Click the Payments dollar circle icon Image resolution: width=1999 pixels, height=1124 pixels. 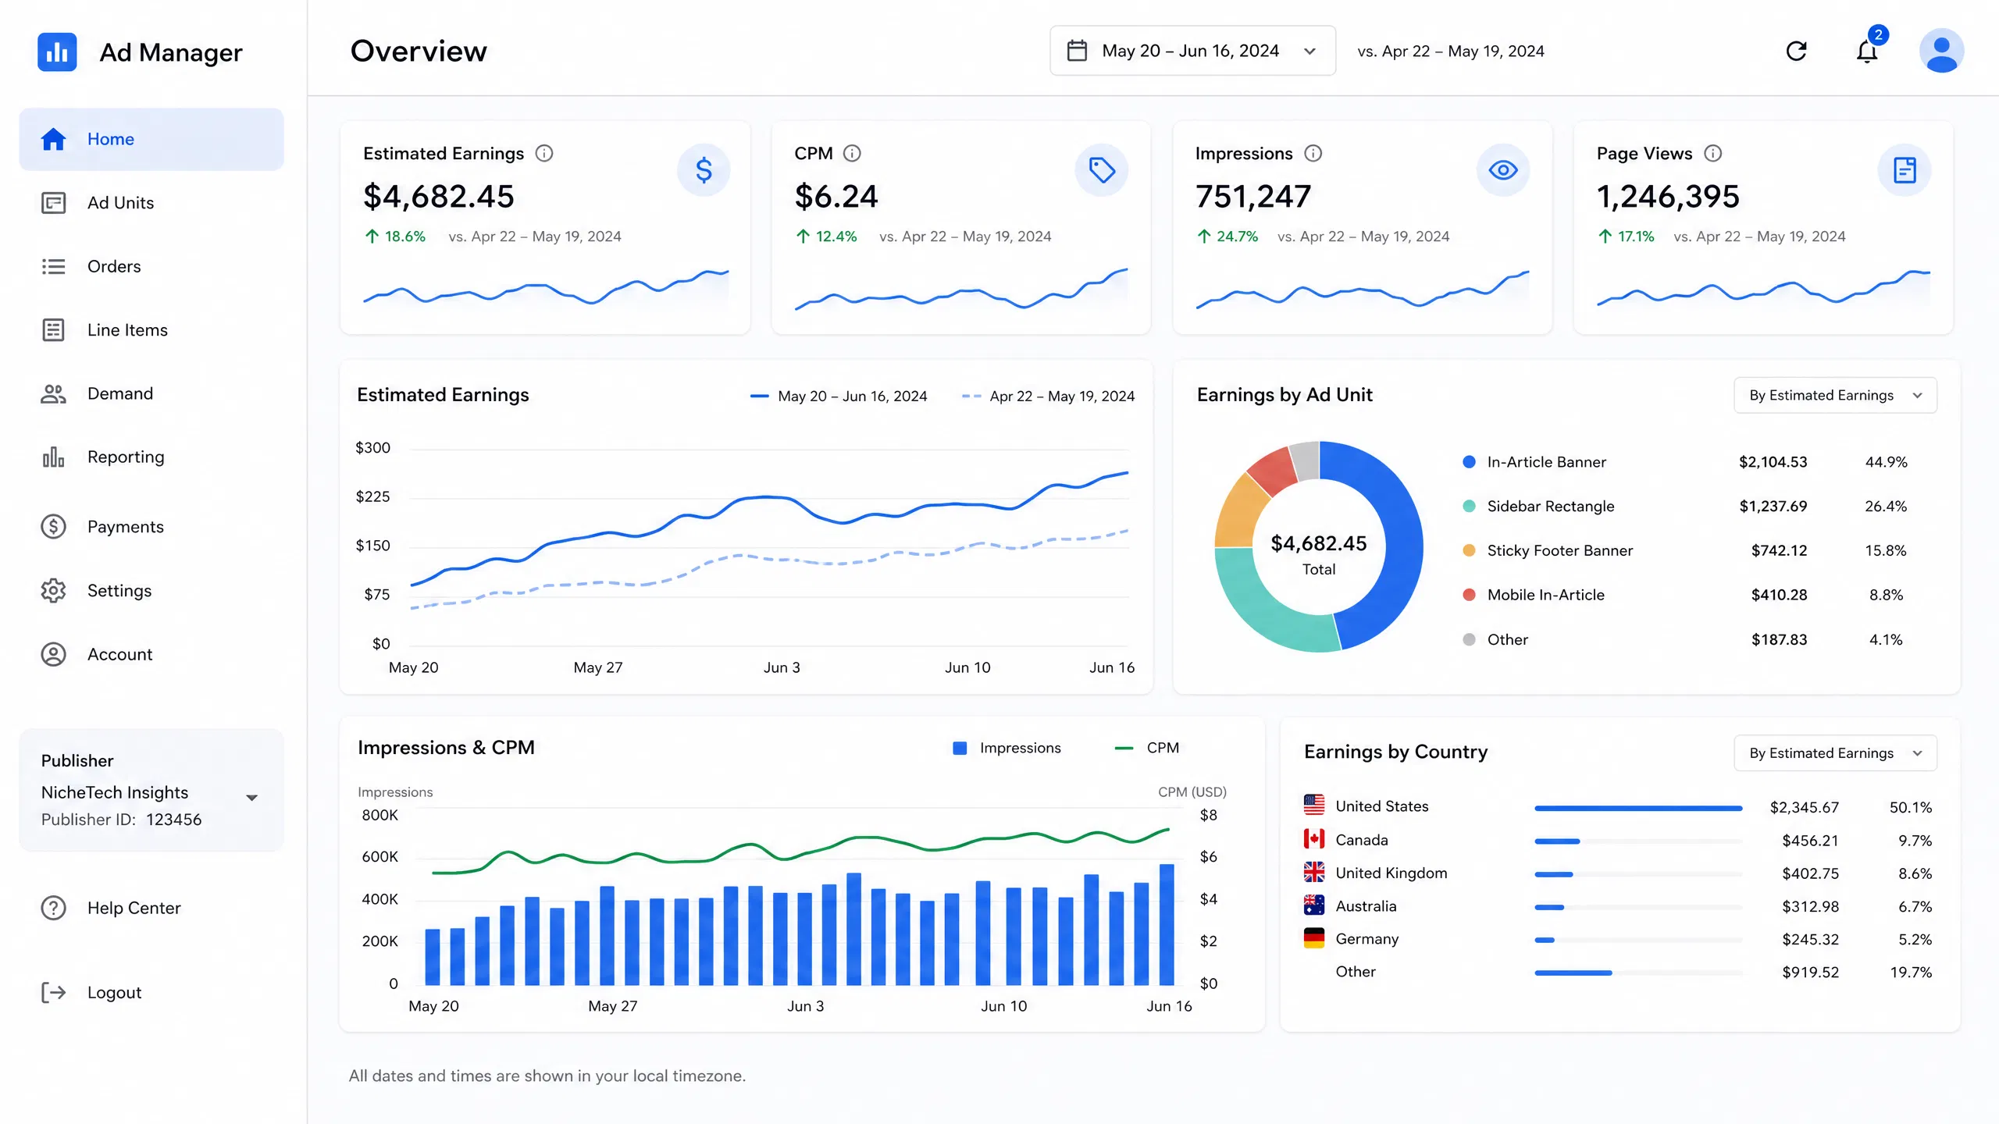tap(53, 527)
